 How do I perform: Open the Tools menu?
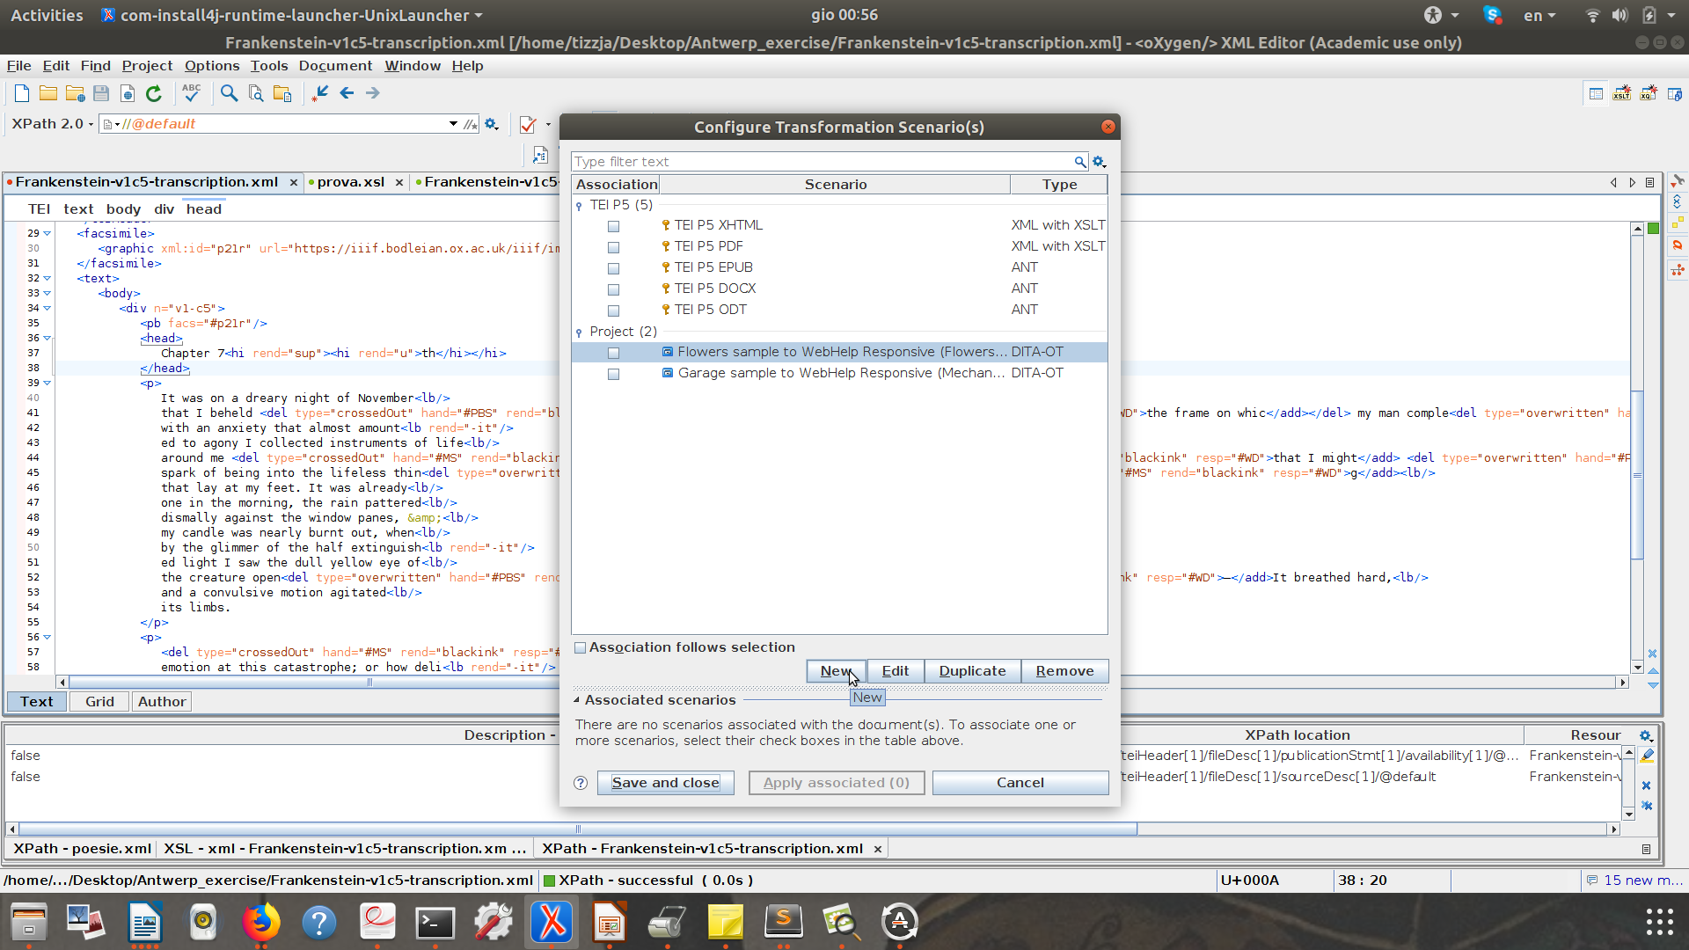coord(268,66)
